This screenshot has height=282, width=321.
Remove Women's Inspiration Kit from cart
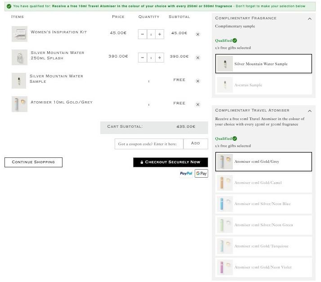point(197,34)
